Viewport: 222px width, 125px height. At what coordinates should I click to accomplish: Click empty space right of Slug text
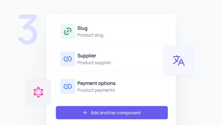pos(134,31)
